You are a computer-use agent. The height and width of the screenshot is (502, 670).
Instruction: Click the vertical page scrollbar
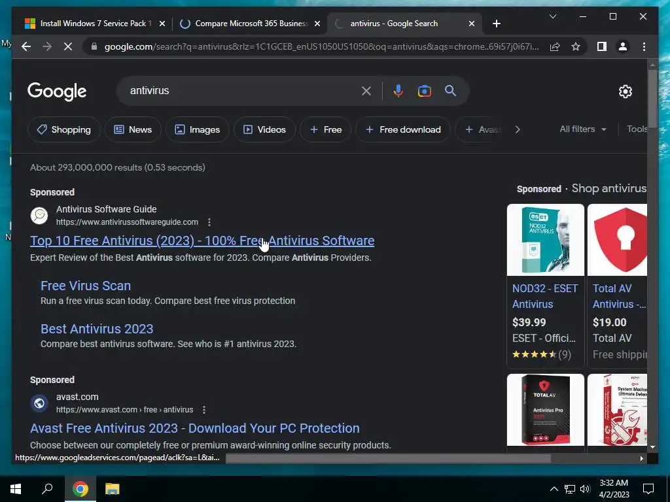(652, 97)
